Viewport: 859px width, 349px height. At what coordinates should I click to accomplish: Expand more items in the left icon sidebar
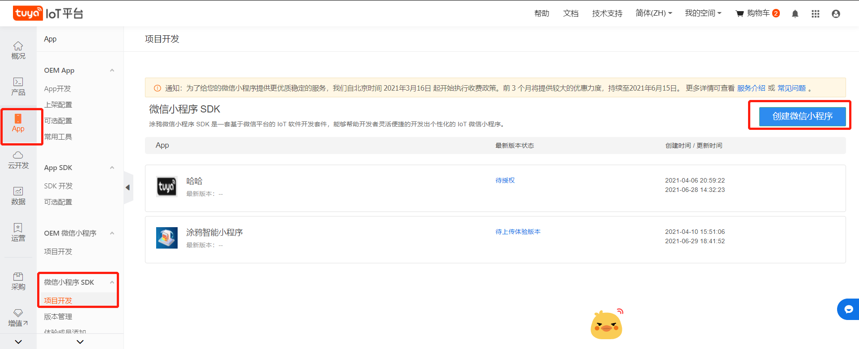[18, 342]
